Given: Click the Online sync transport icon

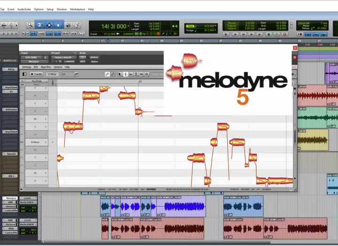Looking at the screenshot, I should [x=226, y=34].
